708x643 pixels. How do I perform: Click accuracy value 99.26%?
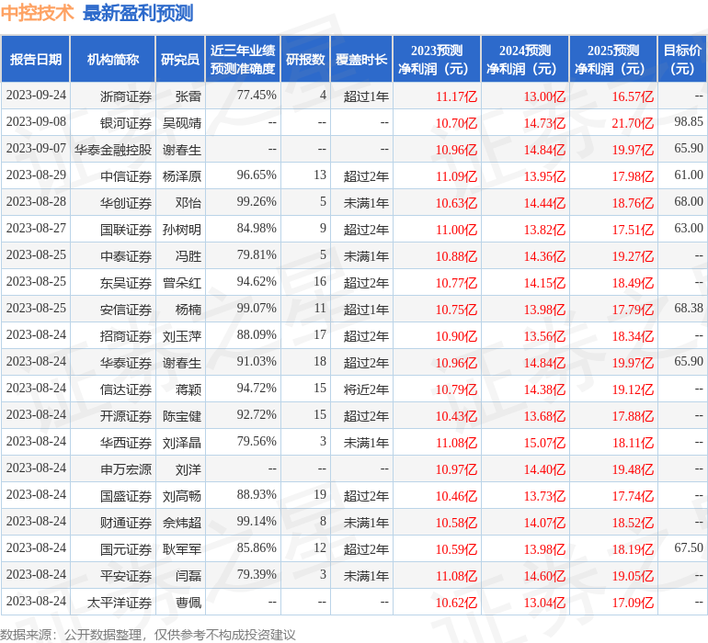(257, 202)
